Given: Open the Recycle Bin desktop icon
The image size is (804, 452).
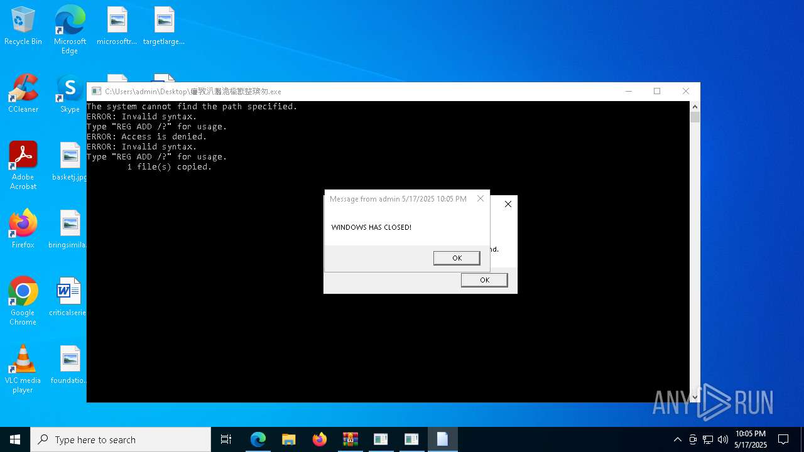Looking at the screenshot, I should click(23, 26).
